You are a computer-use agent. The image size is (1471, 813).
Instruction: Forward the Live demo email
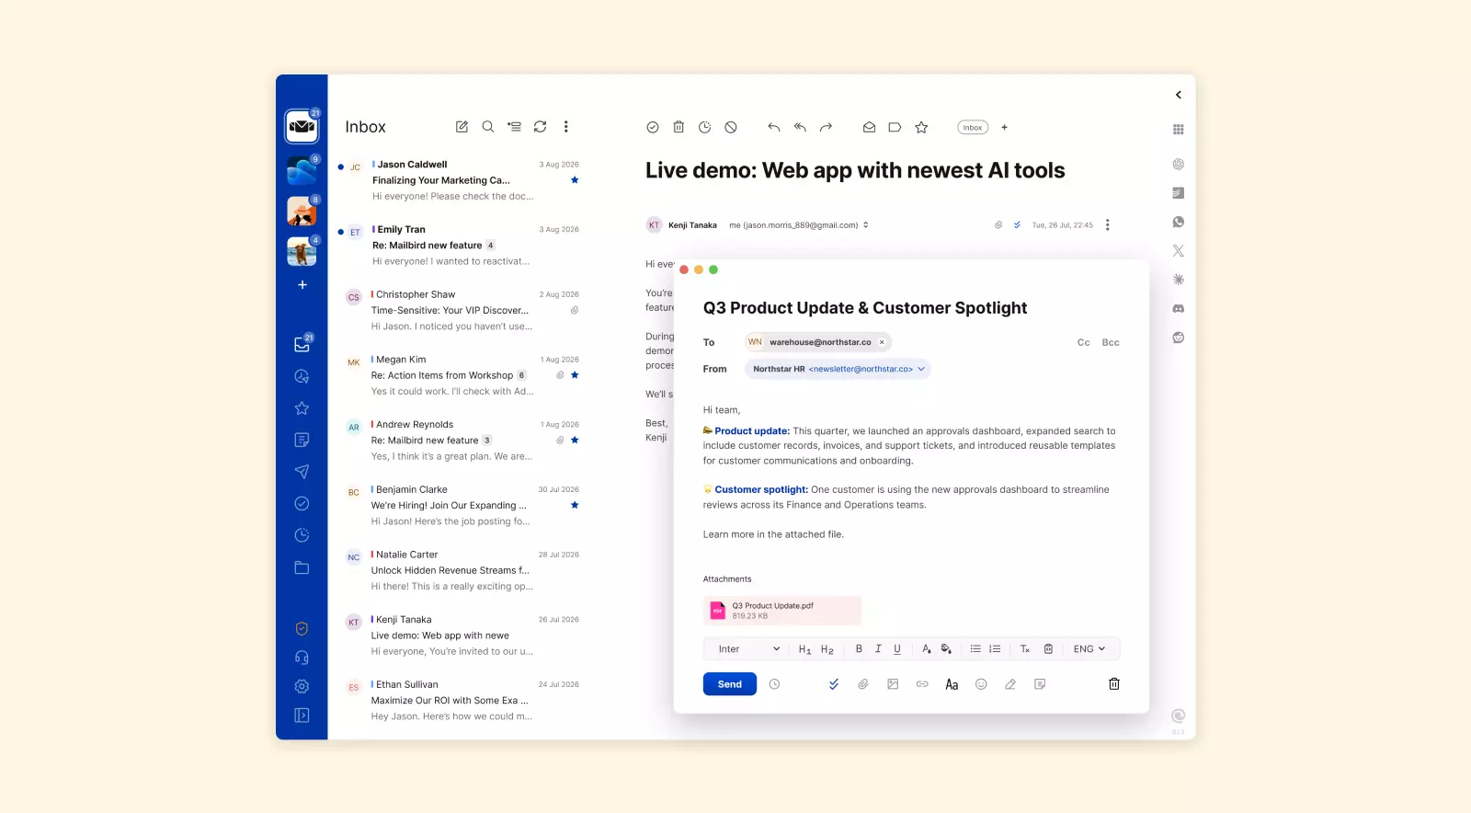[x=826, y=127]
